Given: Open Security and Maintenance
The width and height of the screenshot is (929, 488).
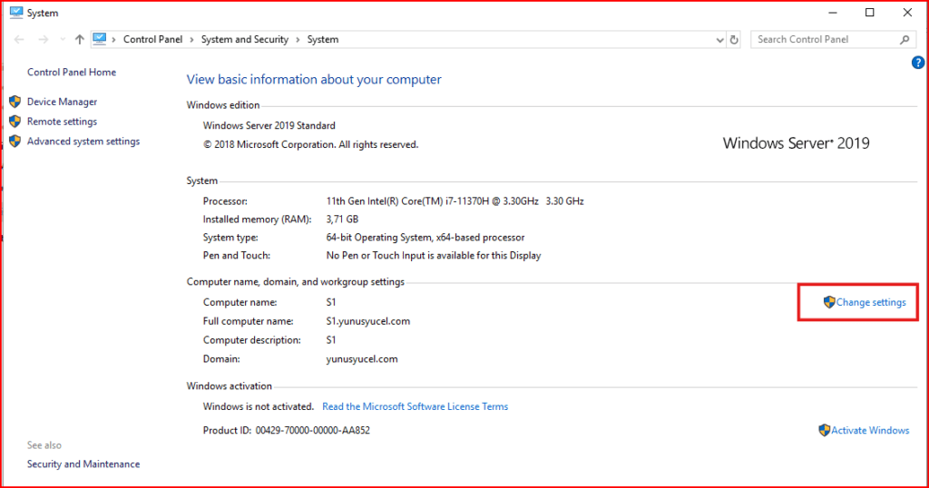Looking at the screenshot, I should tap(83, 464).
